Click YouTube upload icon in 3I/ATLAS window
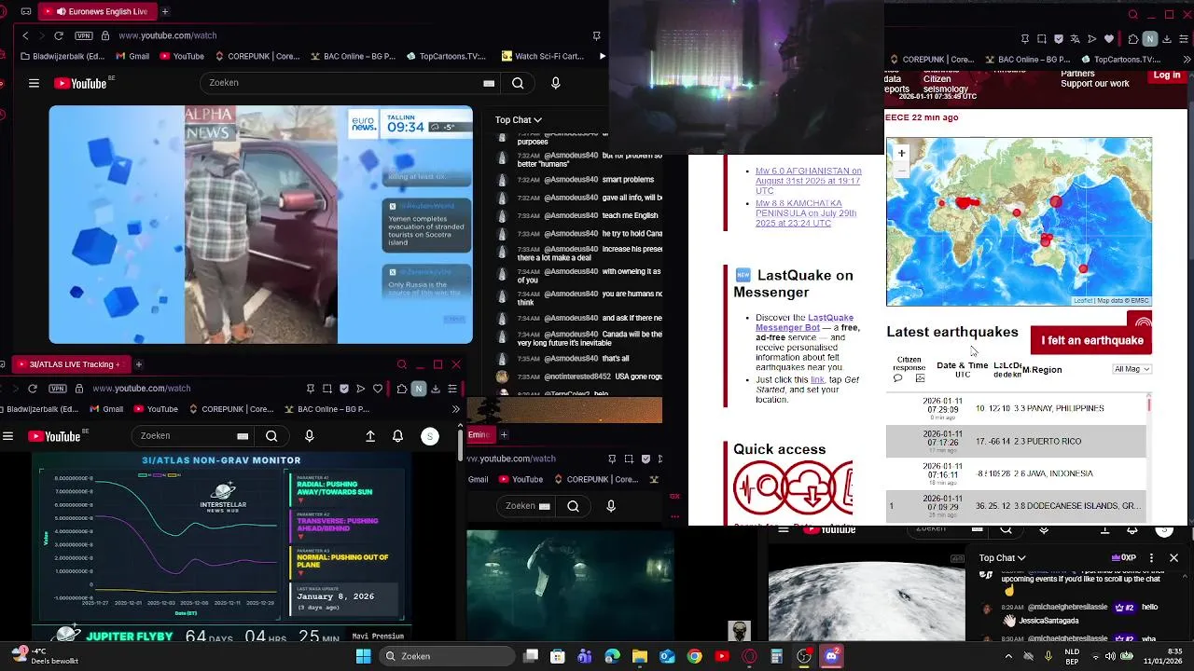 tap(370, 436)
